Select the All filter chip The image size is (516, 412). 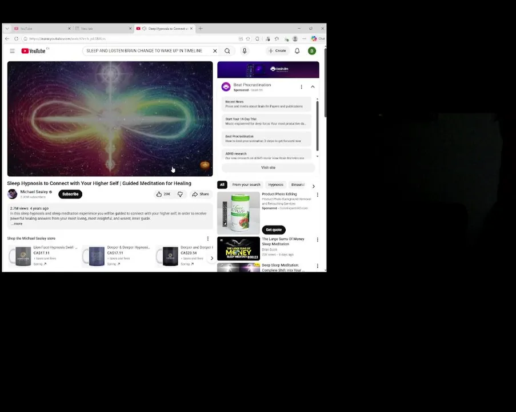[222, 185]
